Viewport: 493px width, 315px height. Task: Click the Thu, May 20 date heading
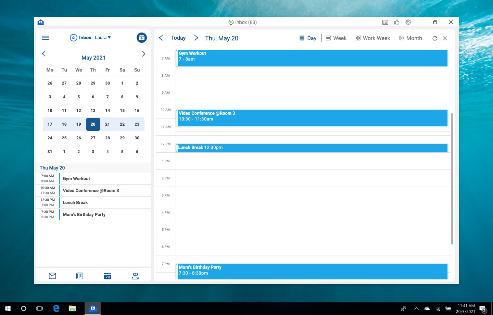(222, 38)
